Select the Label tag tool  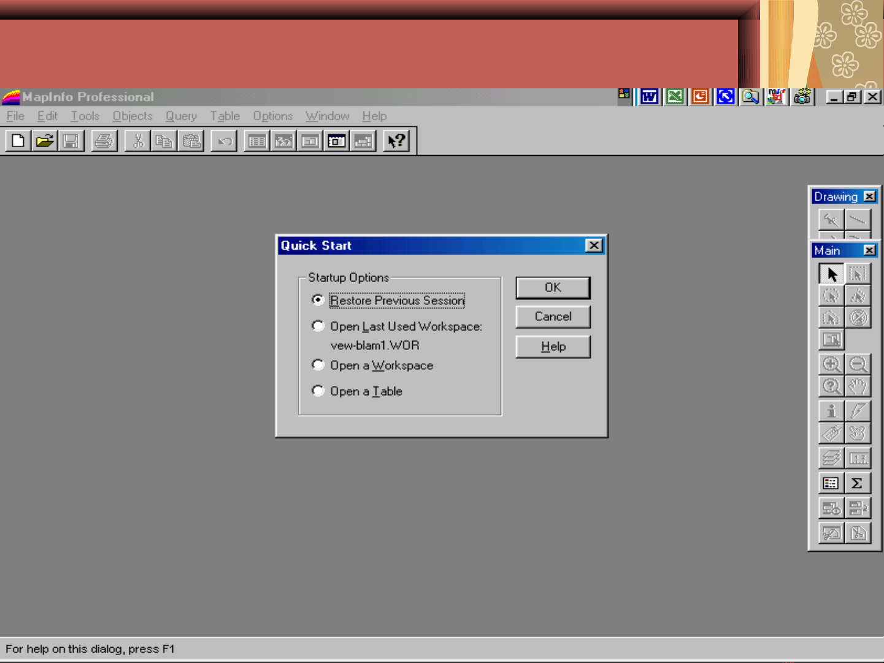tap(831, 433)
